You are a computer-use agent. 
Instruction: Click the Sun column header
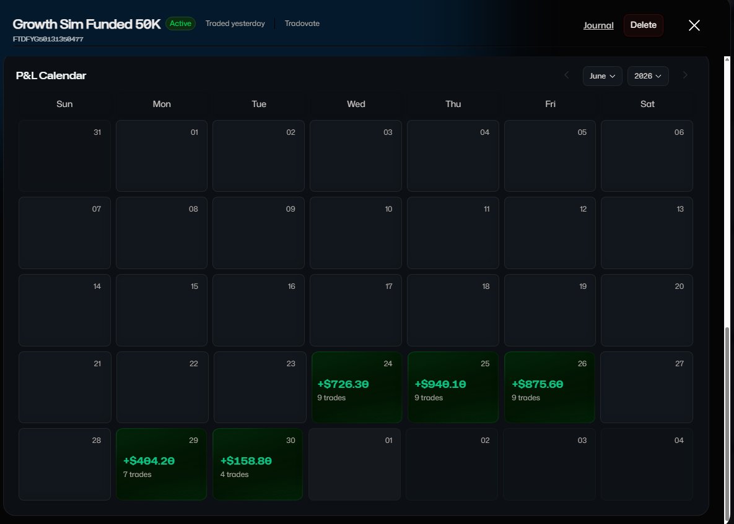64,104
